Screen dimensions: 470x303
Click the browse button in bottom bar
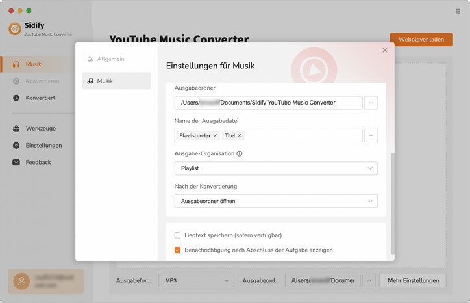click(x=369, y=280)
